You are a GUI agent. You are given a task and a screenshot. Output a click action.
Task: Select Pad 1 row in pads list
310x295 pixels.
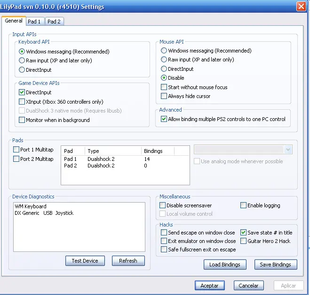tap(125, 159)
